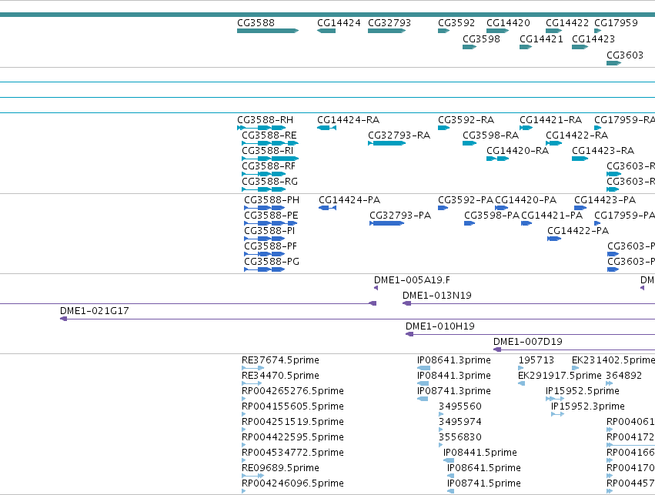This screenshot has width=655, height=495.
Task: Select BAC end DME1-005A19.F
Action: pos(412,280)
